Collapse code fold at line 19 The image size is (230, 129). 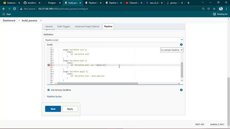pos(53,61)
